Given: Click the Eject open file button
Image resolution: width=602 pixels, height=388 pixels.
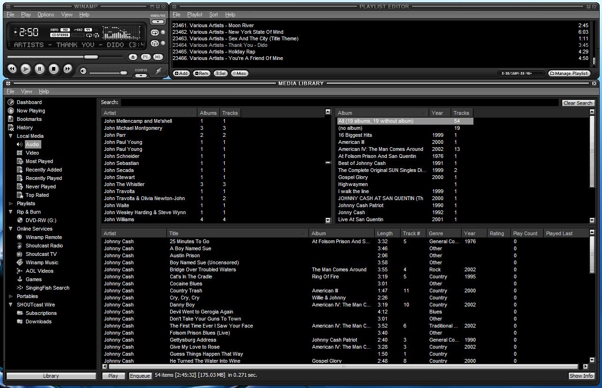Looking at the screenshot, I should [x=133, y=57].
